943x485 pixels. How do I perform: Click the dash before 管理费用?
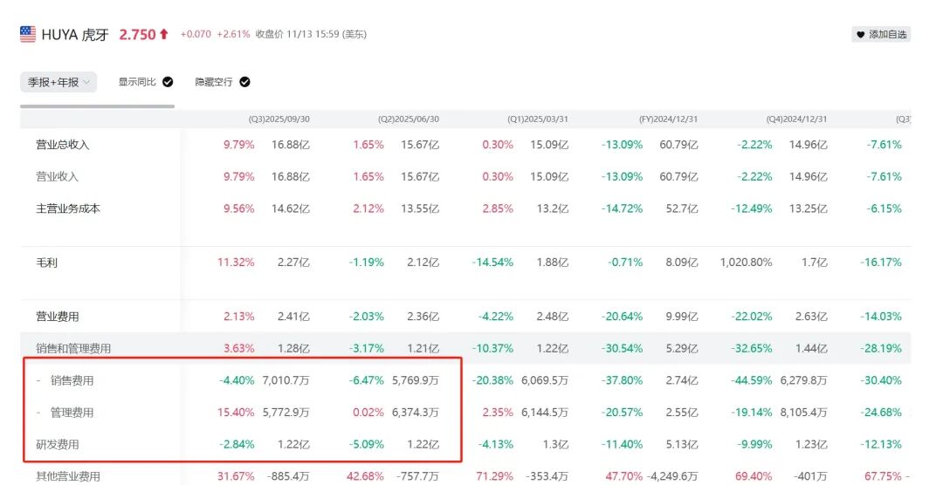point(38,413)
